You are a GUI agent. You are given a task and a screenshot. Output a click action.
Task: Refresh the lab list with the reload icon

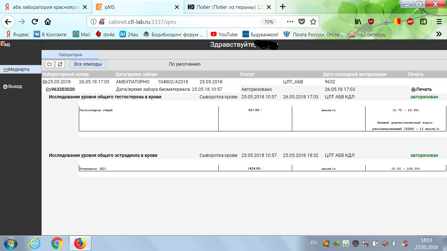(x=60, y=64)
